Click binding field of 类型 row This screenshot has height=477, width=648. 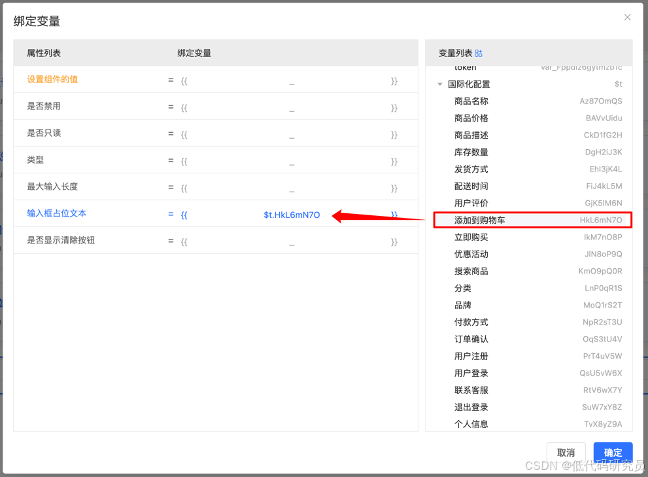point(289,162)
